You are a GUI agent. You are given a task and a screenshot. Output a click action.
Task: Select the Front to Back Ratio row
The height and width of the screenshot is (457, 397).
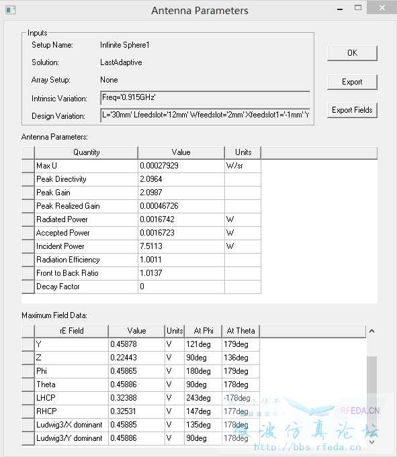tap(141, 273)
